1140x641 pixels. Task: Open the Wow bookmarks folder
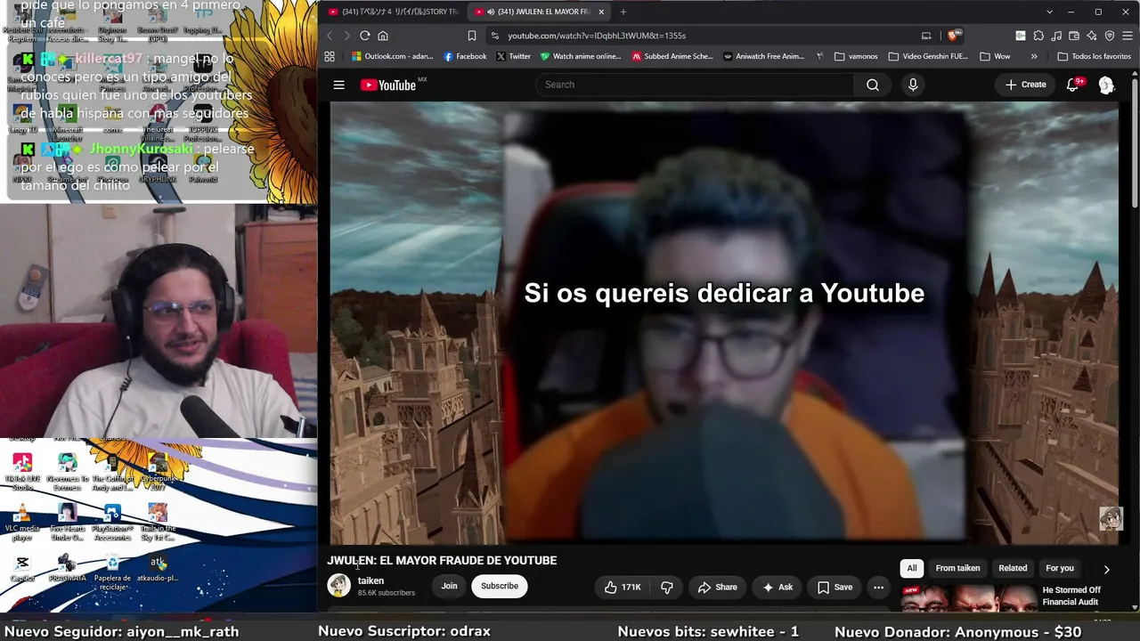(995, 56)
